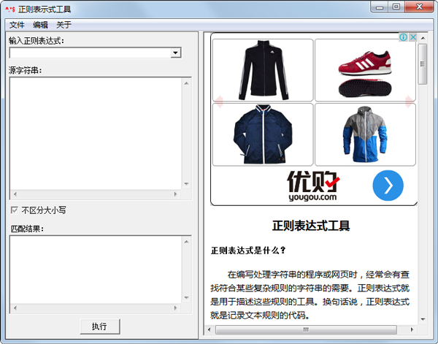This screenshot has width=438, height=344.
Task: Click the 匹配结果 scroll right arrow
Action: [175, 308]
